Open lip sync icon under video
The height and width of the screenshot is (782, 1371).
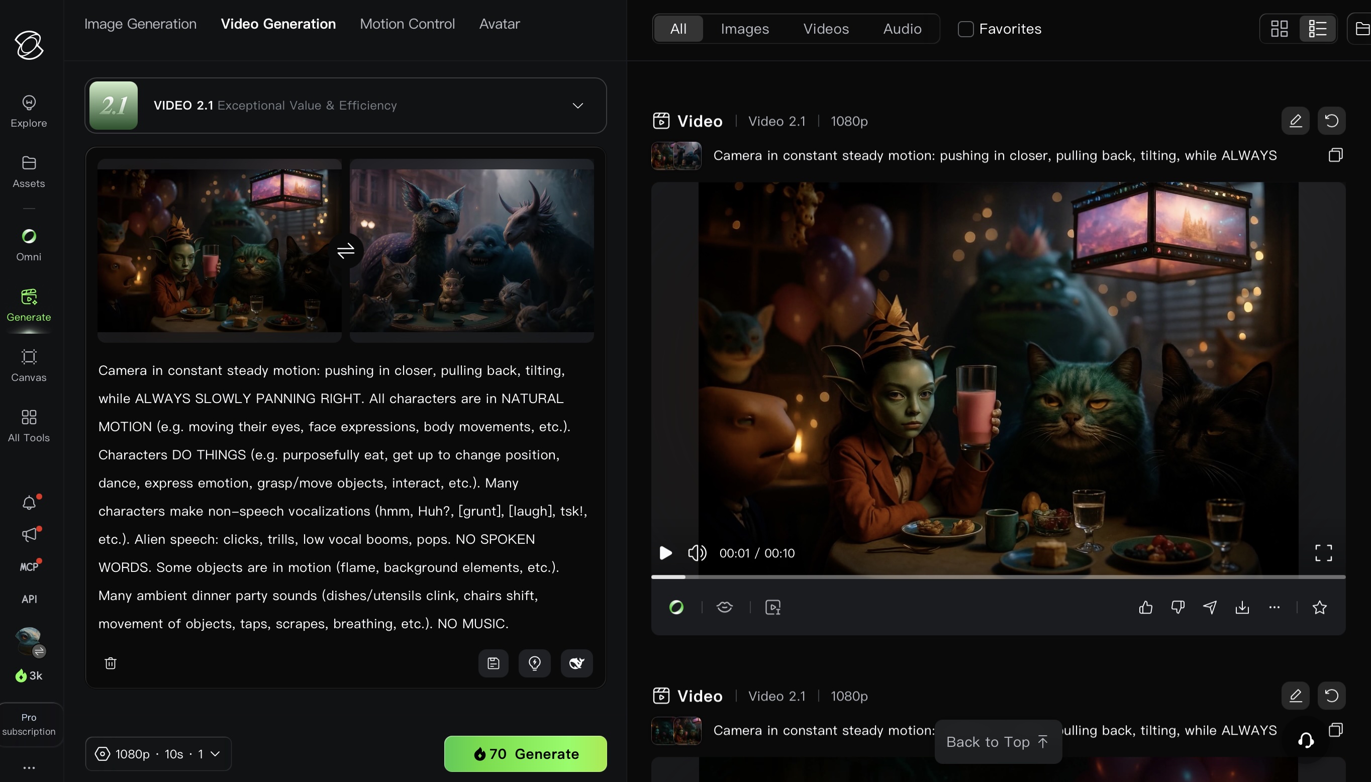[724, 608]
